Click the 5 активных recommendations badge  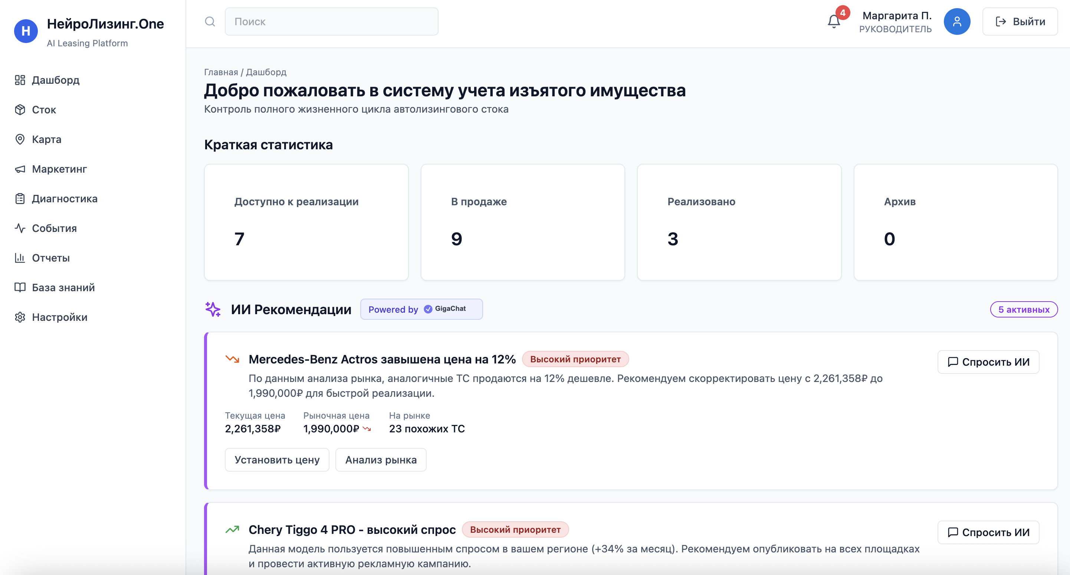pyautogui.click(x=1024, y=309)
